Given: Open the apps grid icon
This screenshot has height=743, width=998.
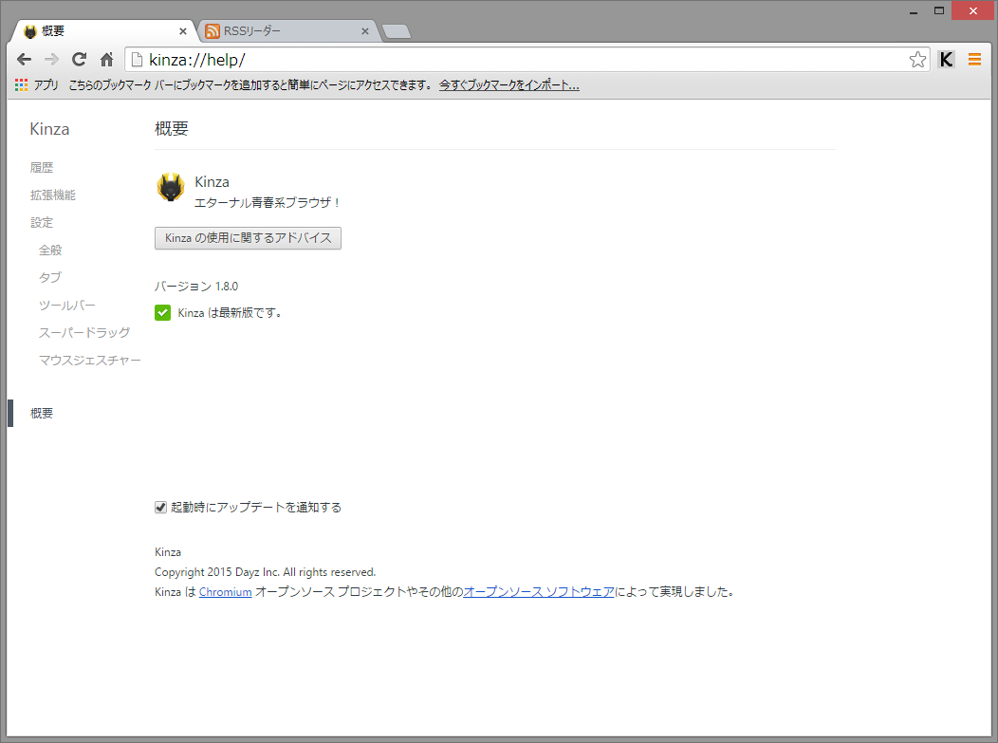Looking at the screenshot, I should tap(20, 84).
